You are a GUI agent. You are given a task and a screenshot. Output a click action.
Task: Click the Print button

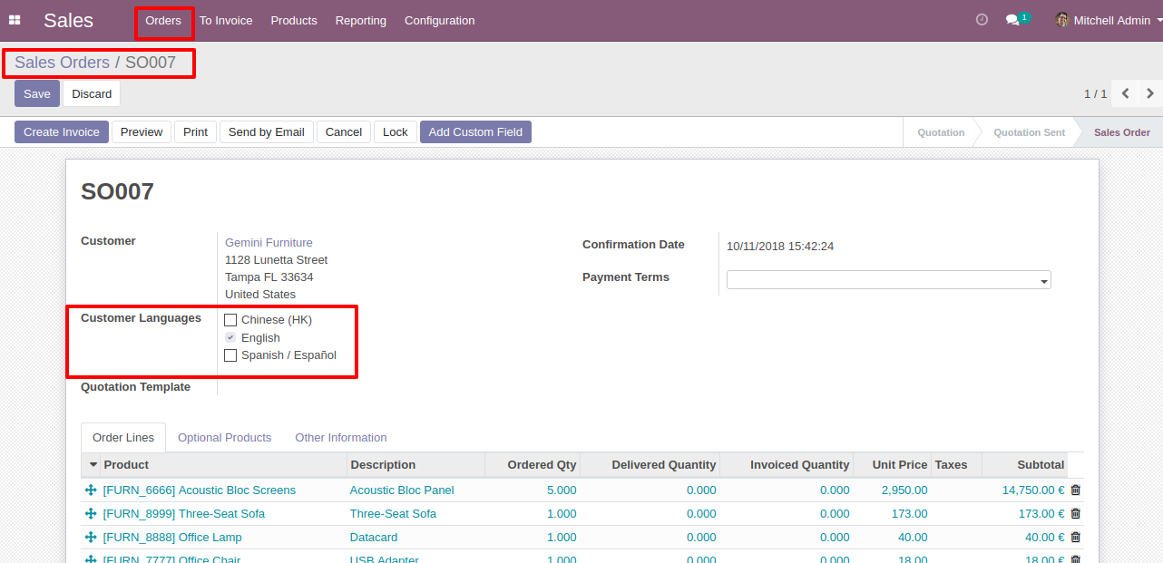[196, 132]
